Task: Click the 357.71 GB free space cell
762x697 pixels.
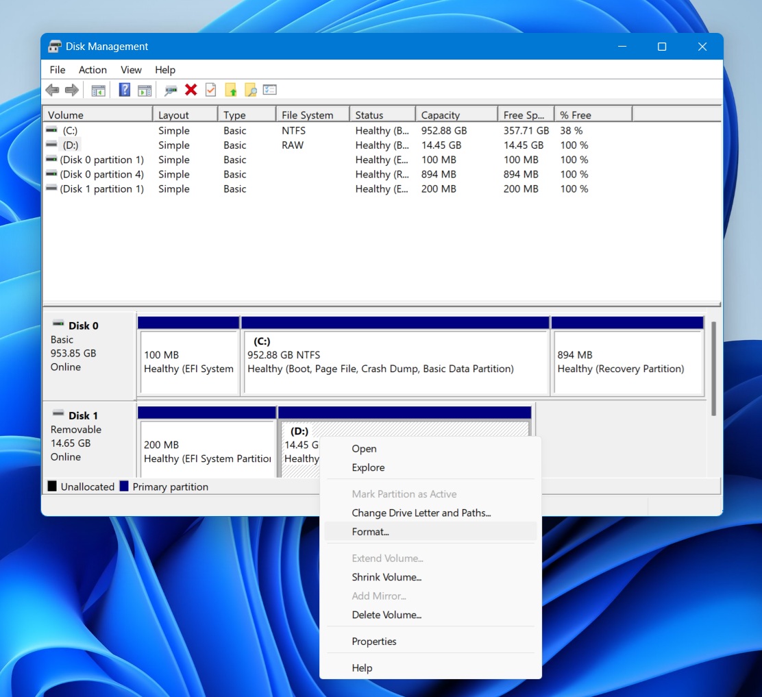Action: coord(526,130)
